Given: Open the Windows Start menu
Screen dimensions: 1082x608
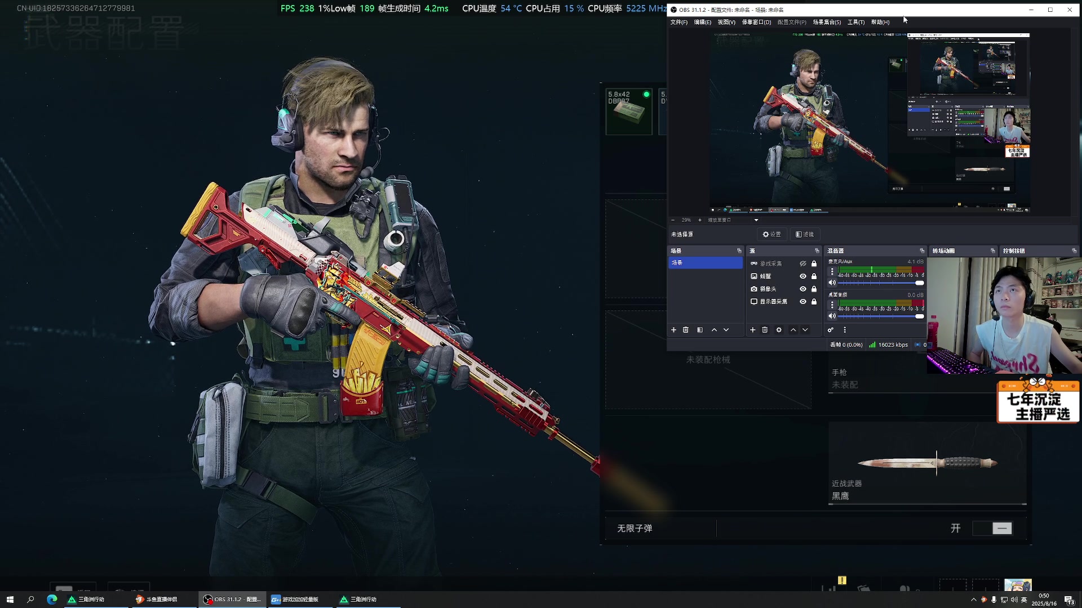Looking at the screenshot, I should pos(10,600).
